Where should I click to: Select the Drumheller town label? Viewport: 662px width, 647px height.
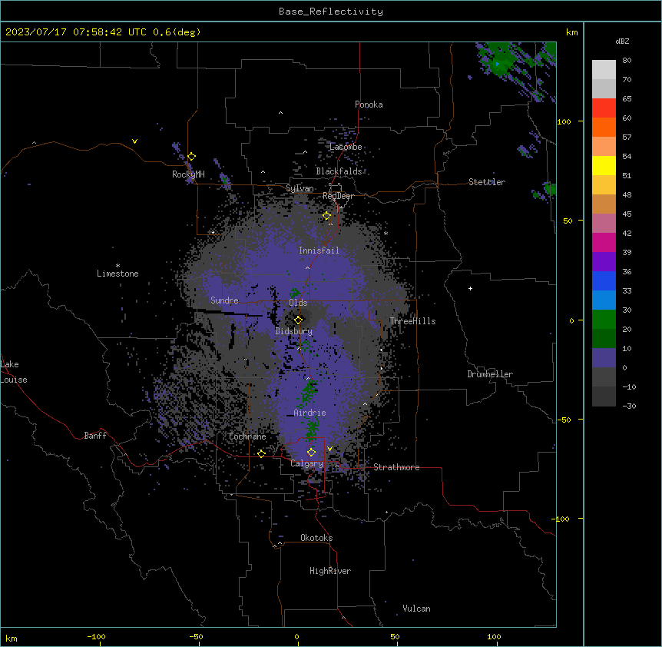click(490, 374)
